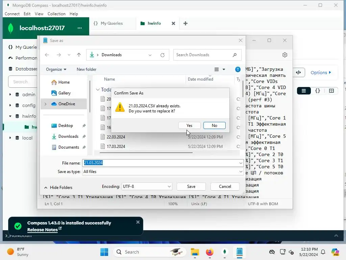Select Desktop quick access folder
346x260 pixels.
(66, 126)
